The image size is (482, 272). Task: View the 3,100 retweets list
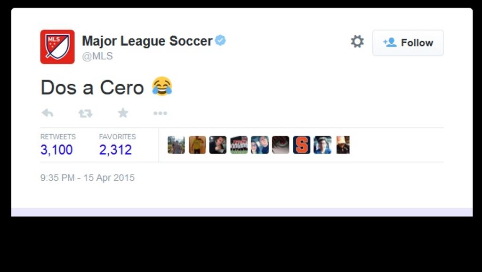coord(56,150)
